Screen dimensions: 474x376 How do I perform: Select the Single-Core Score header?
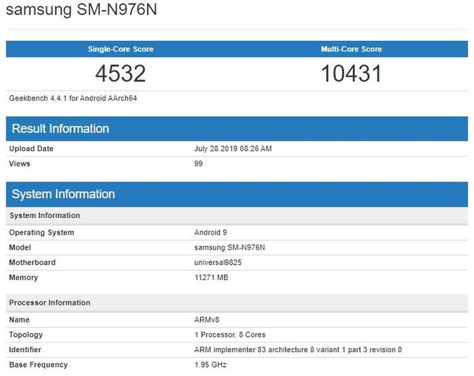coord(120,49)
